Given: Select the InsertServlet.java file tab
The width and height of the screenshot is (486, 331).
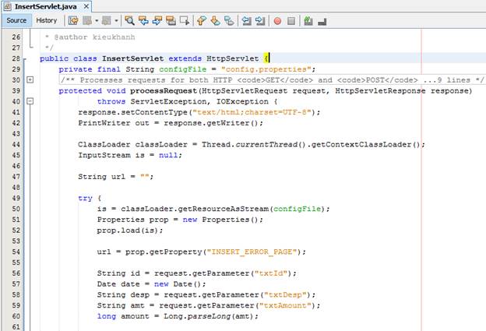Looking at the screenshot, I should point(45,6).
